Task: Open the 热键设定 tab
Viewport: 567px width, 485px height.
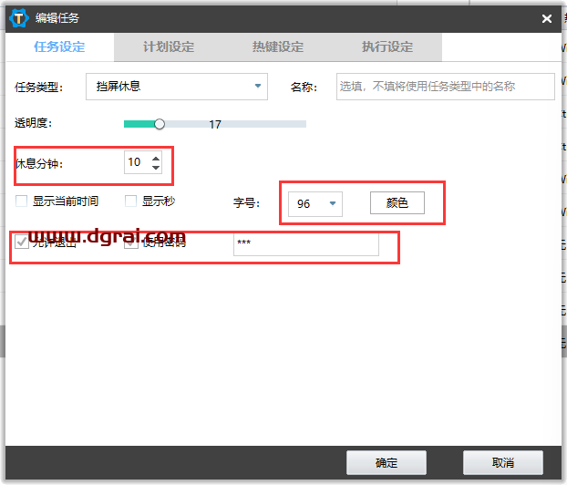Action: point(278,47)
